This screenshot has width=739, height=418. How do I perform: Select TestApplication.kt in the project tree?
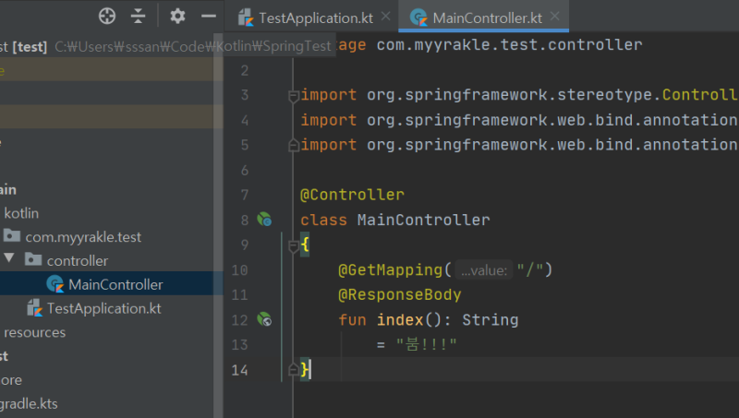pyautogui.click(x=103, y=308)
